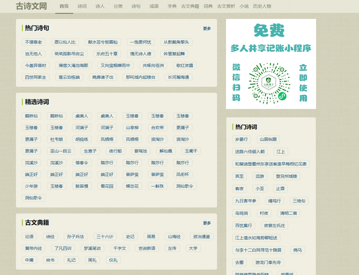Screen dimensions: 359x275
Task: Select the verse 一饱更何忧
Action: [140, 42]
